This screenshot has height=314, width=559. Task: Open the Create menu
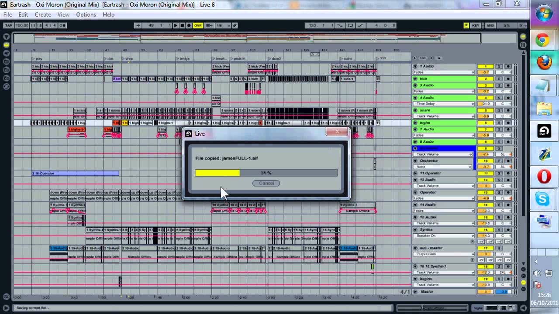[43, 14]
